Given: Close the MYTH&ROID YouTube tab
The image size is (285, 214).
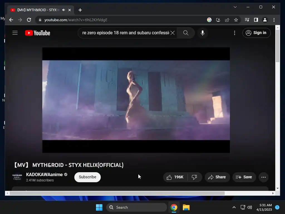Looking at the screenshot, I should (x=69, y=10).
